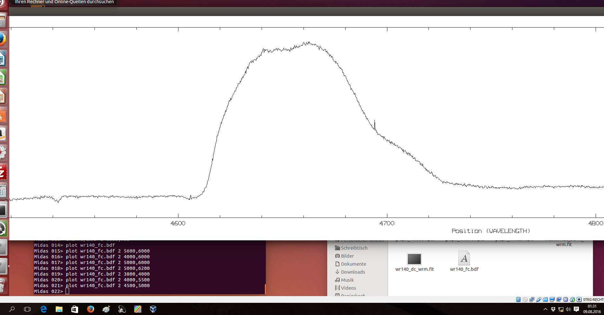
Task: Open the Windows Store taskbar icon
Action: (75, 309)
